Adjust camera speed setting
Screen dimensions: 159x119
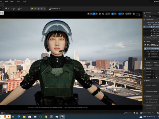click(129, 14)
